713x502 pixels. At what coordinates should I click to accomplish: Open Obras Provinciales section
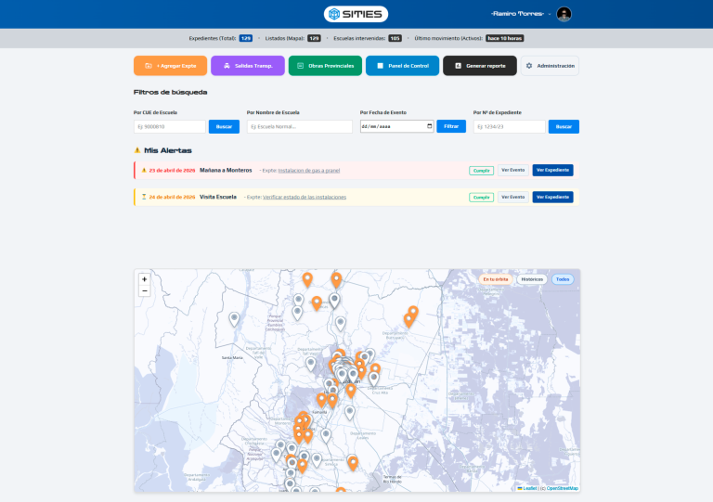(325, 66)
